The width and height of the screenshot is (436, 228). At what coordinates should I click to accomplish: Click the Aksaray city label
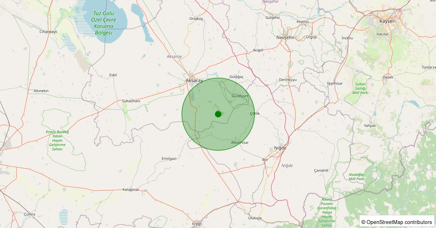[194, 80]
